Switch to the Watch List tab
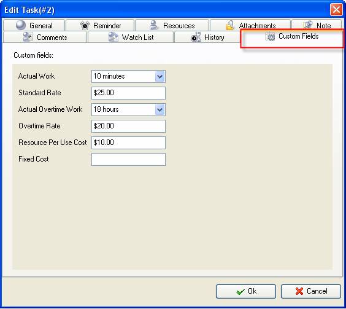Screen dimensions: 346x309 click(x=131, y=37)
